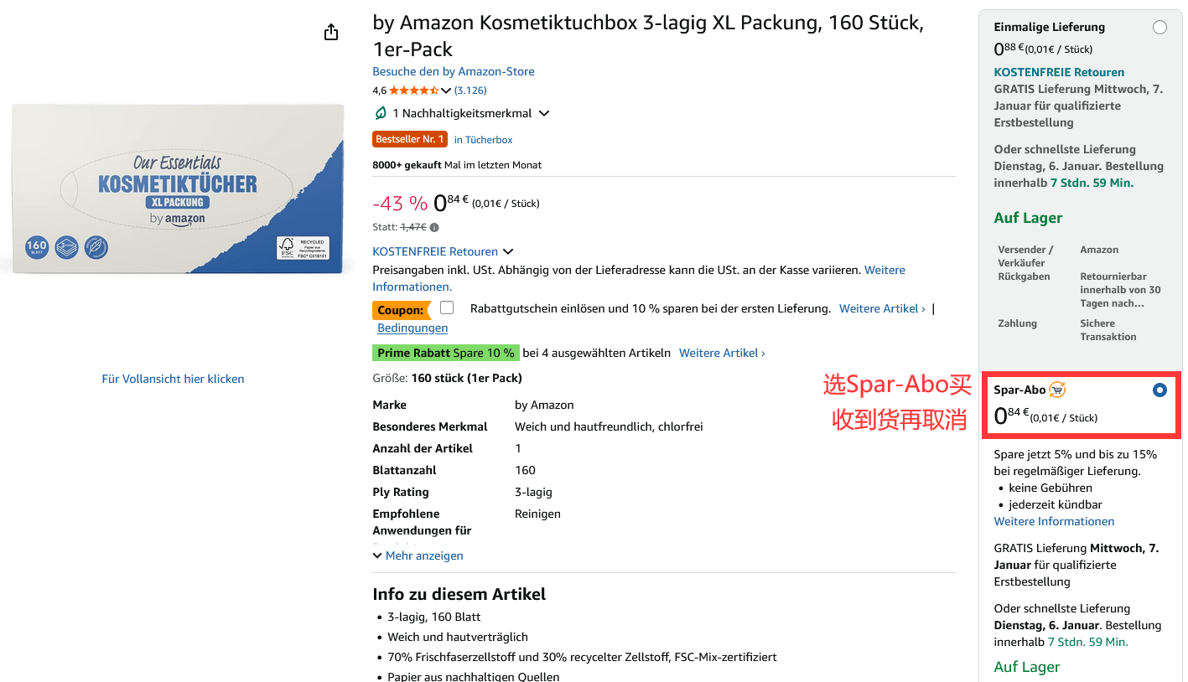The height and width of the screenshot is (682, 1188).
Task: Tick the coupon discount checkbox
Action: [447, 307]
